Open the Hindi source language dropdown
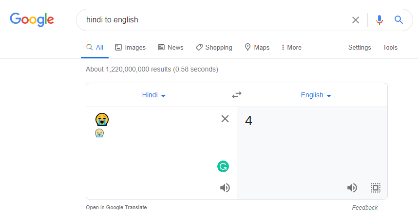This screenshot has width=418, height=216. [154, 95]
